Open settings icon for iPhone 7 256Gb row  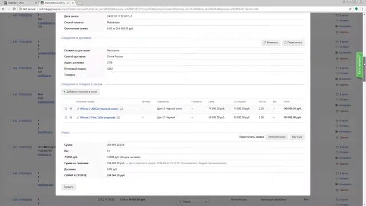66,109
